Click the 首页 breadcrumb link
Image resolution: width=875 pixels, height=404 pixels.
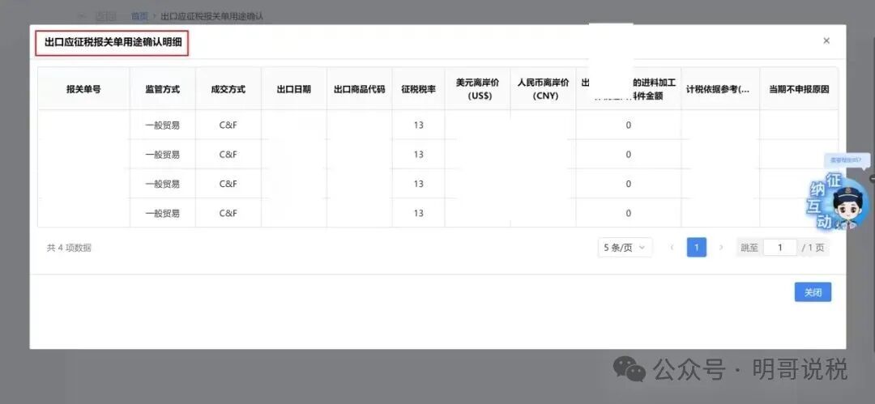pyautogui.click(x=139, y=16)
